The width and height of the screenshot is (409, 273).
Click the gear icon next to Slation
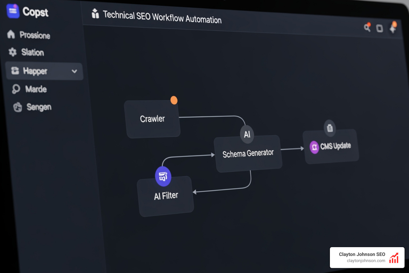12,52
